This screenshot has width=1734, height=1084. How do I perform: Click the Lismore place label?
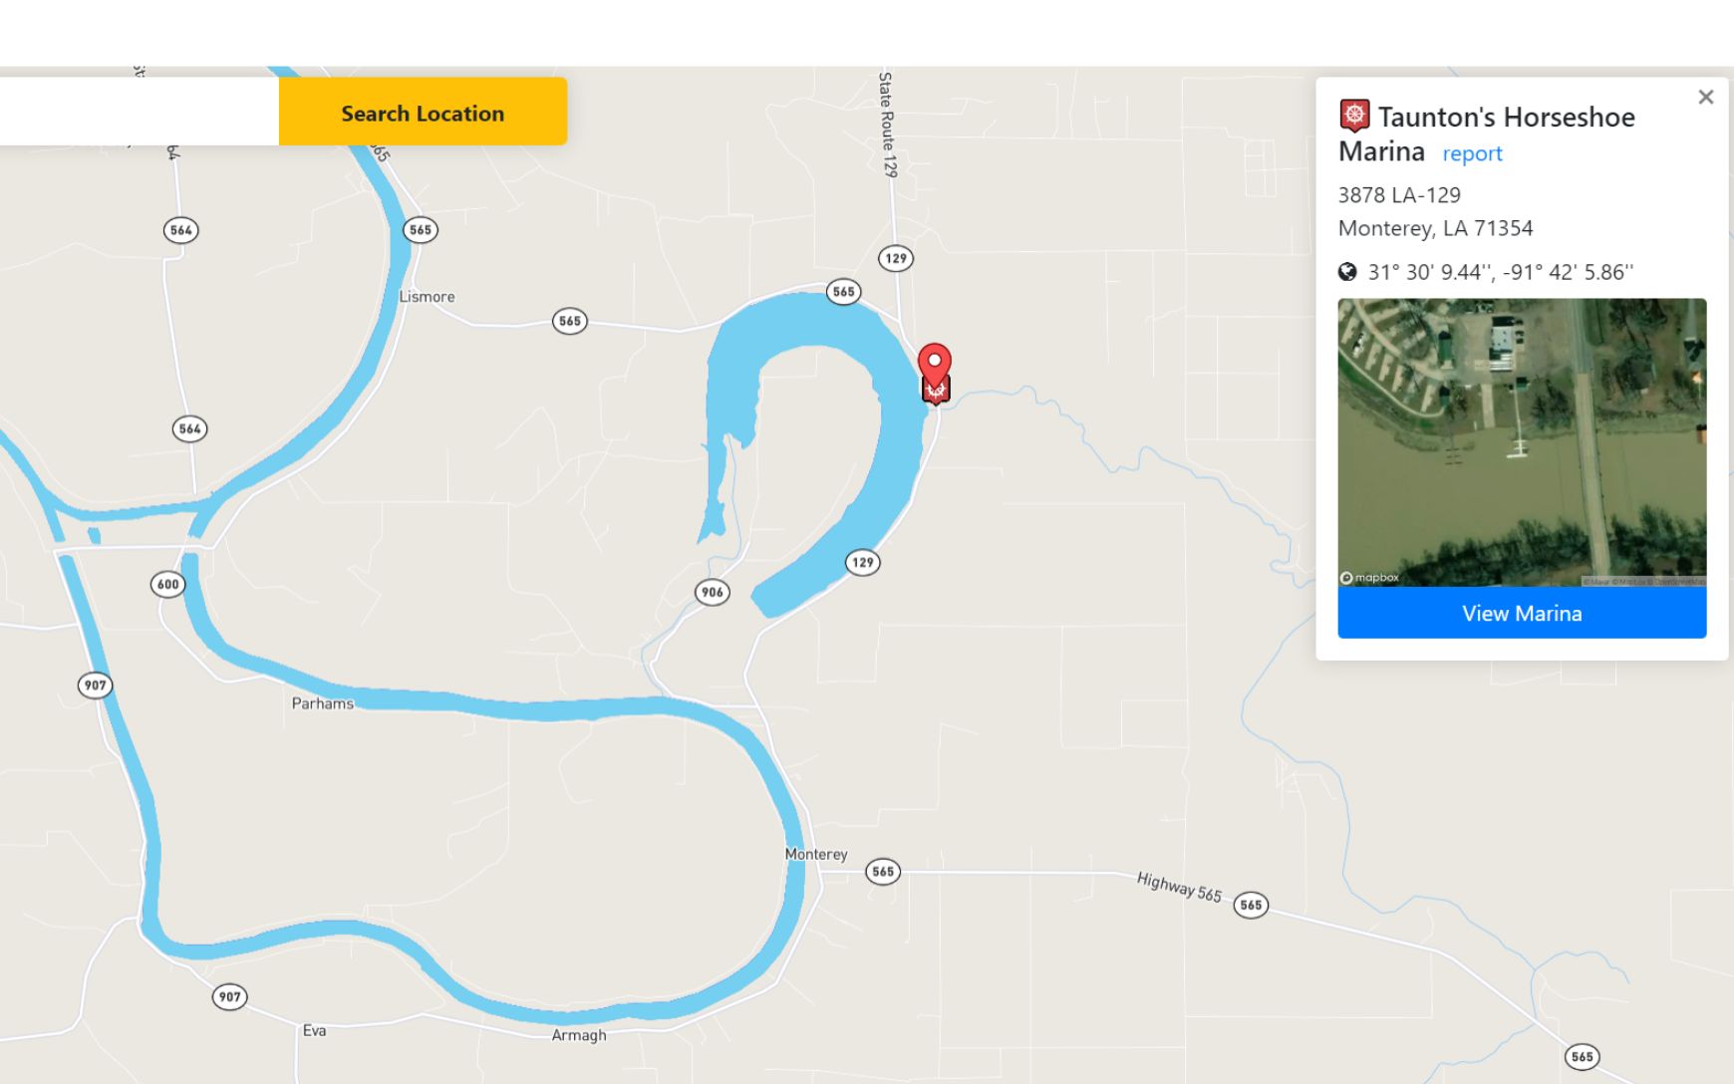tap(427, 296)
